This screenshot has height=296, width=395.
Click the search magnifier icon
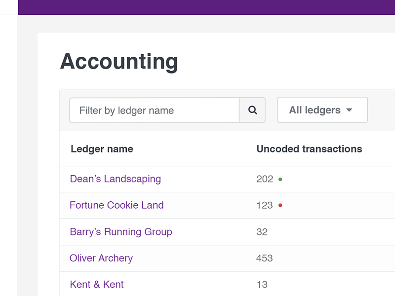[x=252, y=110]
